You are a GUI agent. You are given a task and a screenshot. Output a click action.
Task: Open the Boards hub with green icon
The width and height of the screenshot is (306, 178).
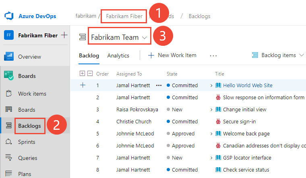pos(27,76)
